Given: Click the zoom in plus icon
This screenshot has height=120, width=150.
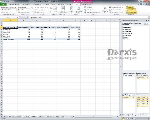Looking at the screenshot, I should [x=148, y=118].
